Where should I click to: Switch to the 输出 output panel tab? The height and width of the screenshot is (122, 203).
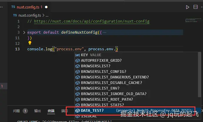coord(38,111)
